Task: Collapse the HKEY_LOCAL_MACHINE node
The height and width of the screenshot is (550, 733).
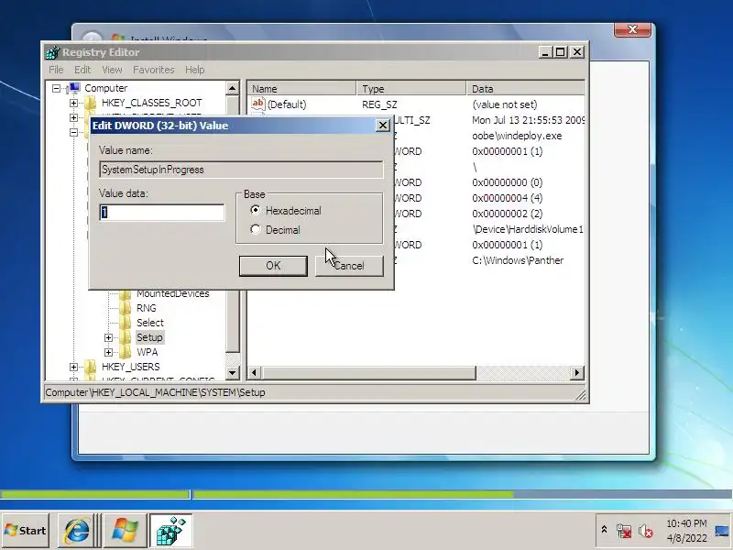Action: click(x=74, y=132)
